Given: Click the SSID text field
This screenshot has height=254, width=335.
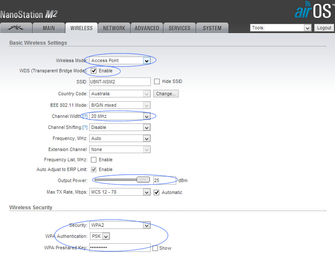Looking at the screenshot, I should tap(120, 81).
